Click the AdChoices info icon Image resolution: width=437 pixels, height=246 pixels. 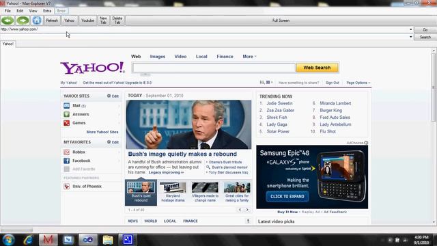coord(366,143)
